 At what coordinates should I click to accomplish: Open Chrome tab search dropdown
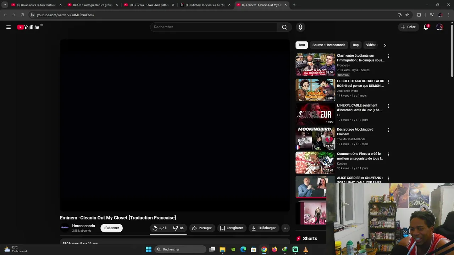pos(5,5)
